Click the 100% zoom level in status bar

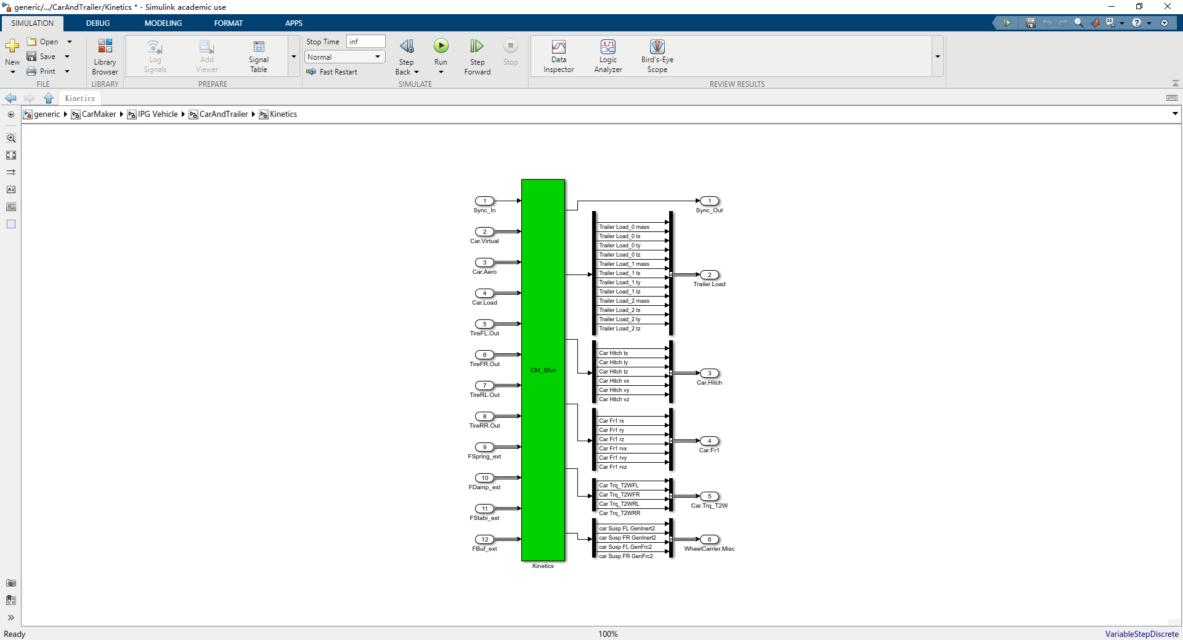click(608, 634)
